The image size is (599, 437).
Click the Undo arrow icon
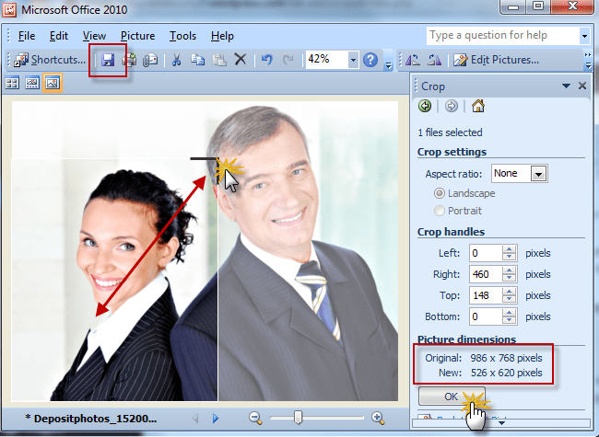coord(266,60)
